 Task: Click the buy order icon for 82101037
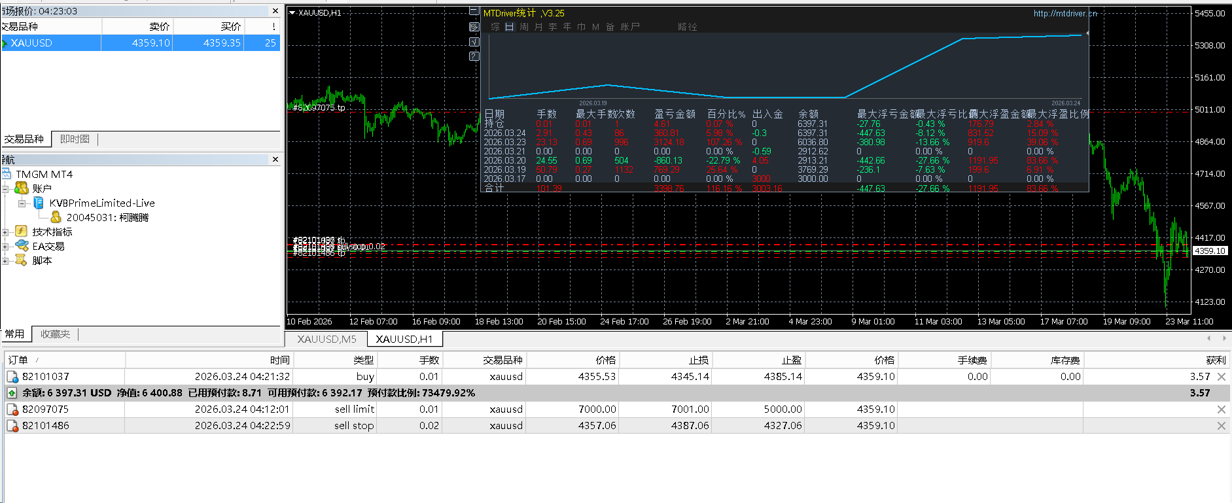(x=12, y=377)
